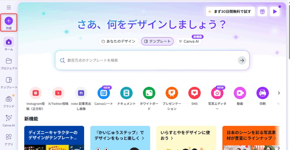Click まず30日間無料で試す button

[x=230, y=12]
